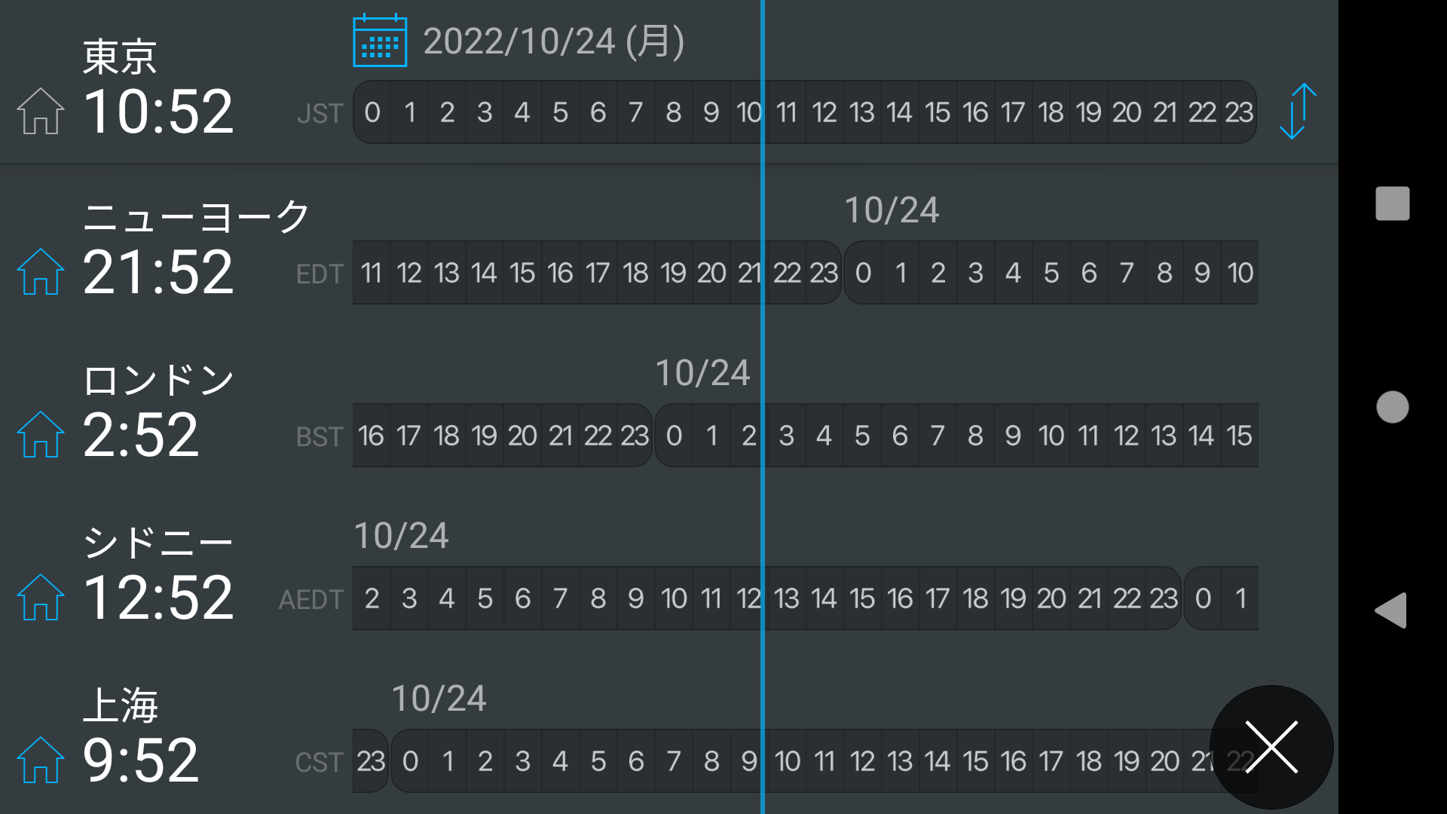Open the 2022/10/24 date selector

(x=553, y=41)
